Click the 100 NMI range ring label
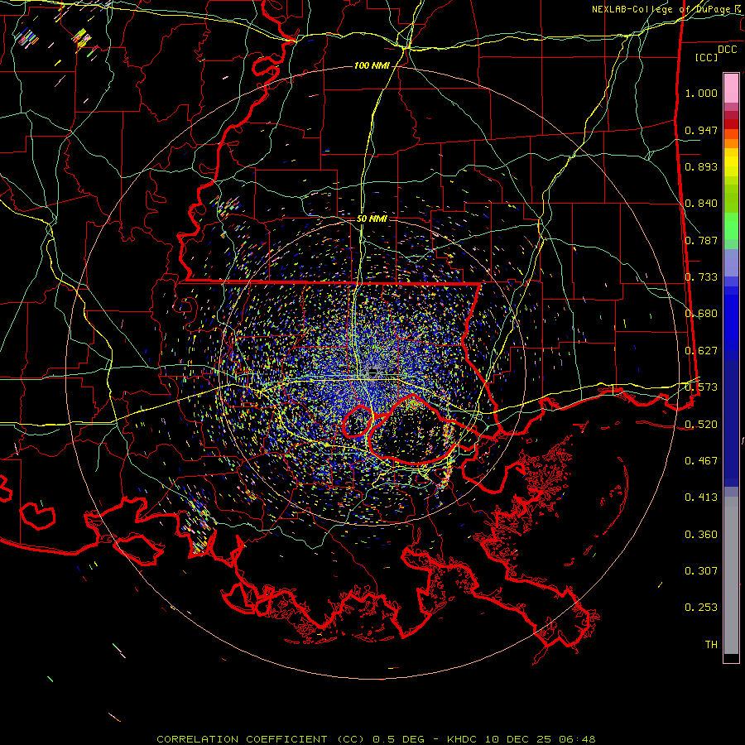The width and height of the screenshot is (745, 745). click(372, 65)
